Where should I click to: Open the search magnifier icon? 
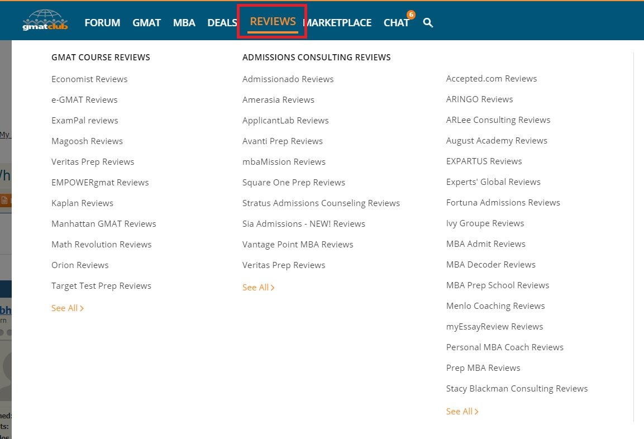(x=428, y=23)
